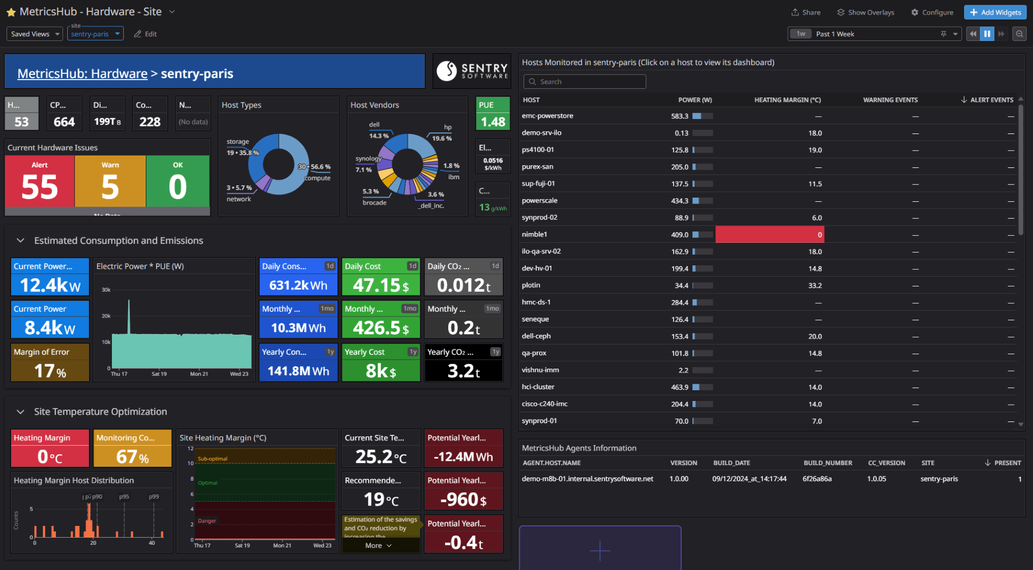The width and height of the screenshot is (1033, 570).
Task: Expand the More text in savings note
Action: click(378, 546)
